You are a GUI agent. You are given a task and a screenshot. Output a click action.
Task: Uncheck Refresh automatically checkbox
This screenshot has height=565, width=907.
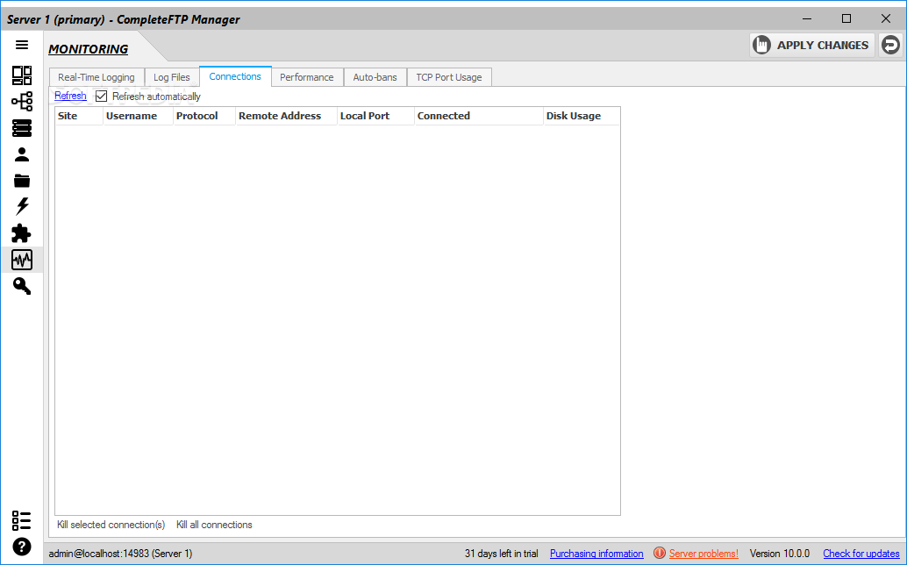pos(101,96)
